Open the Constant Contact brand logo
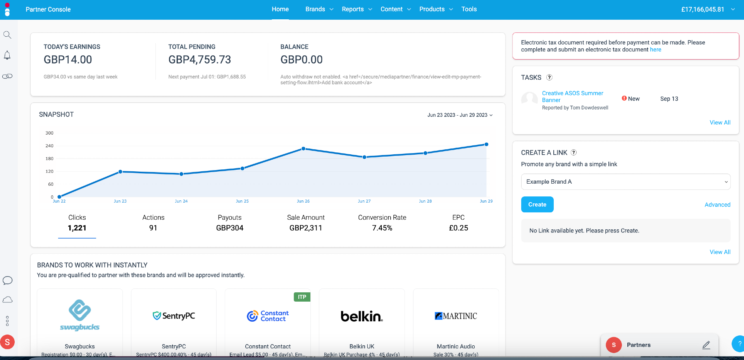 coord(268,316)
